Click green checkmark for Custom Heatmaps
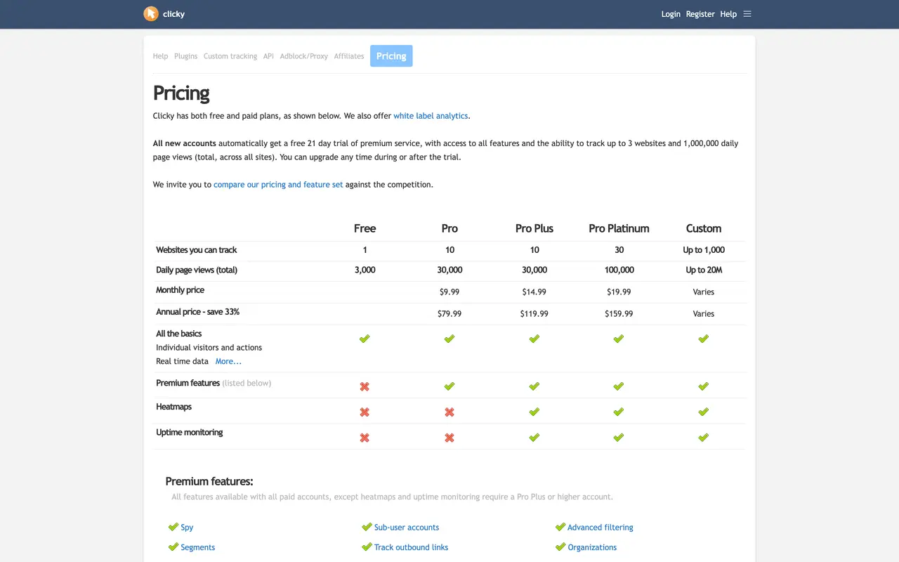Screen dimensions: 899x562 pyautogui.click(x=704, y=412)
